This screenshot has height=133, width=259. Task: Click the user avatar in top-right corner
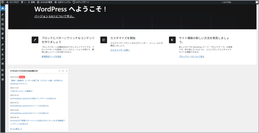(257, 2)
